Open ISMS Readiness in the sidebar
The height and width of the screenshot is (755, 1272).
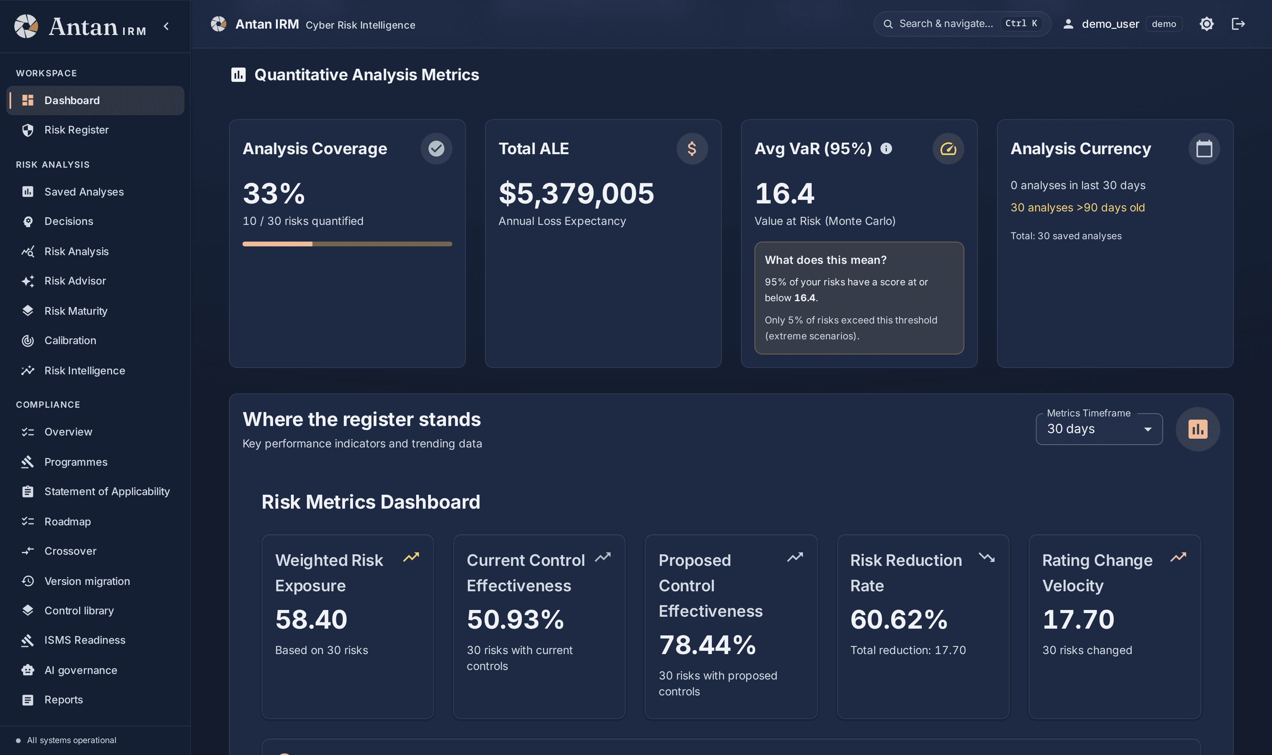point(95,640)
